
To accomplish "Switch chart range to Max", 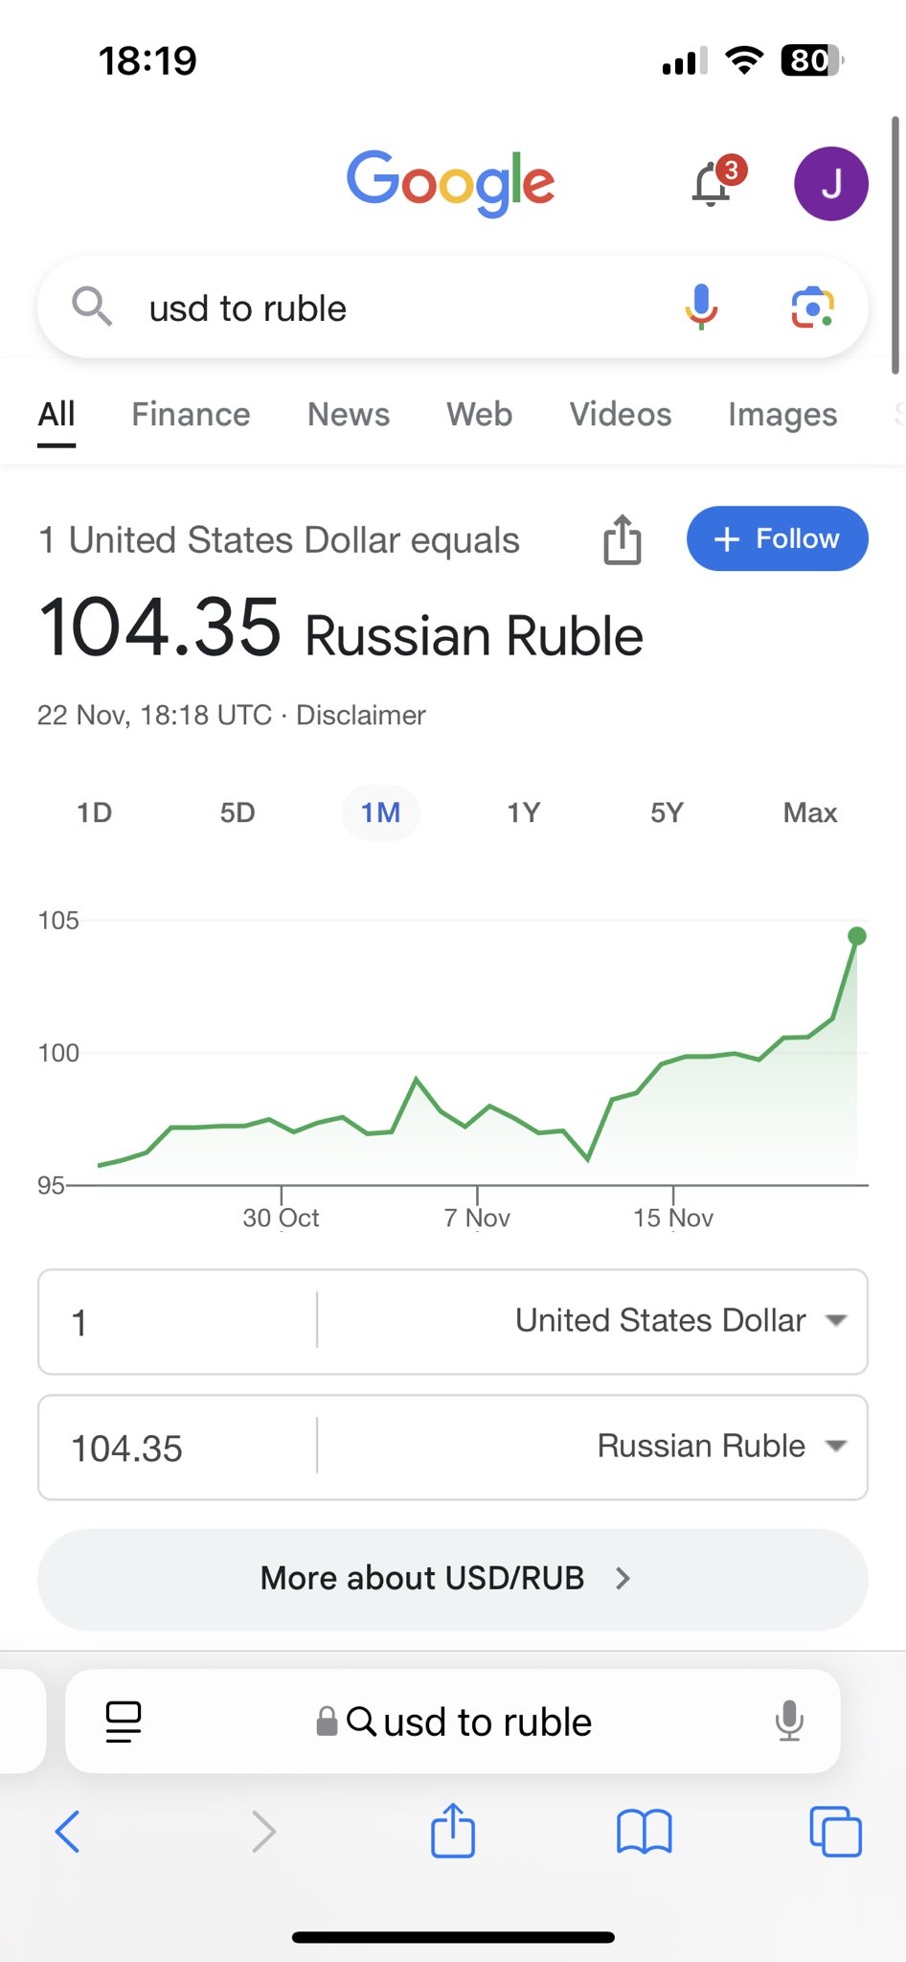I will (x=810, y=812).
